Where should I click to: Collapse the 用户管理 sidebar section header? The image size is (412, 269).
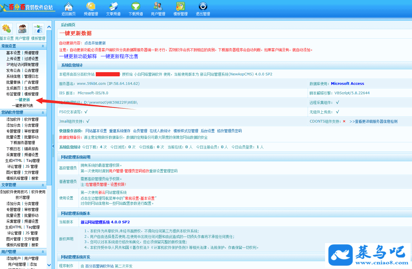point(43,252)
